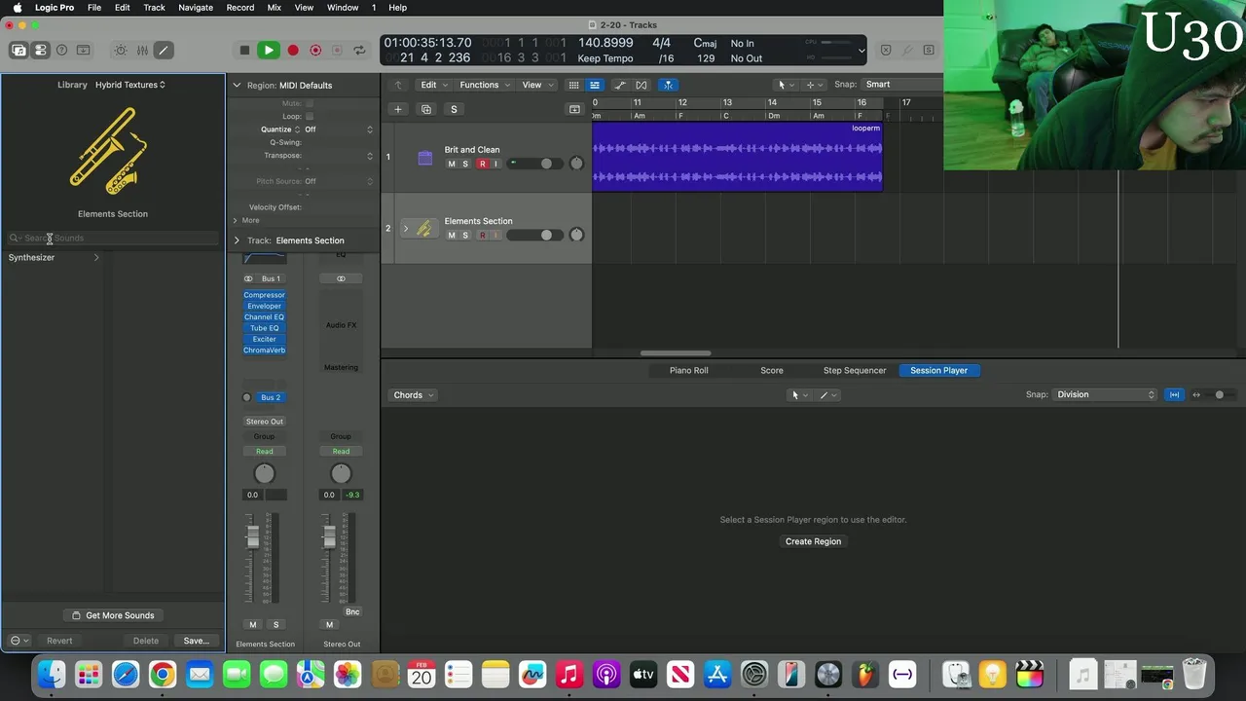Open the Snap Smart dropdown

[903, 85]
